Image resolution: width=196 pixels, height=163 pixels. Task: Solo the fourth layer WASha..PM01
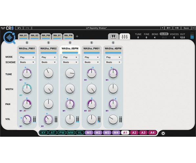click(92, 43)
